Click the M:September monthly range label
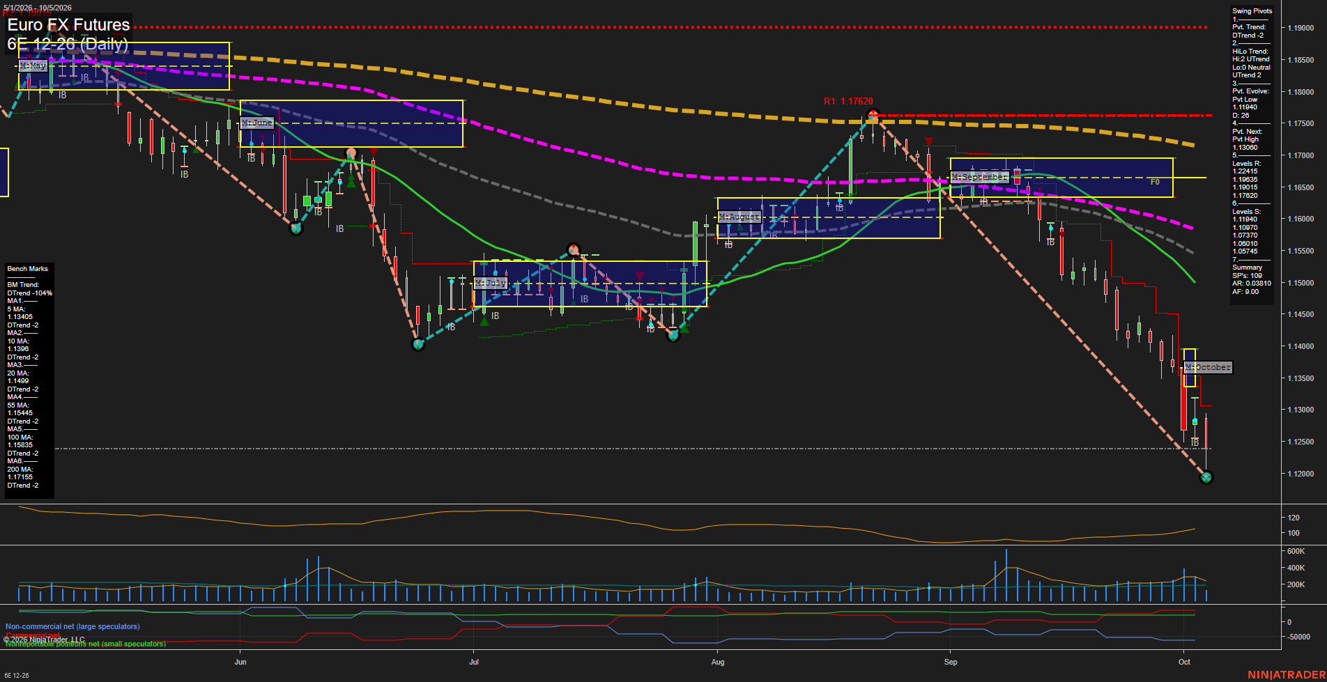The image size is (1327, 682). tap(979, 177)
